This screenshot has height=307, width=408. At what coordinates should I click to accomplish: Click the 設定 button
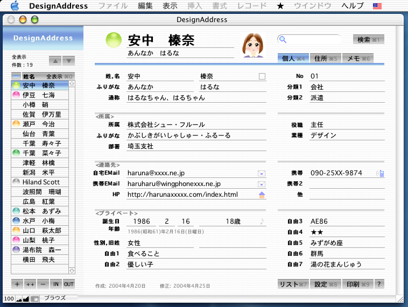pyautogui.click(x=325, y=284)
